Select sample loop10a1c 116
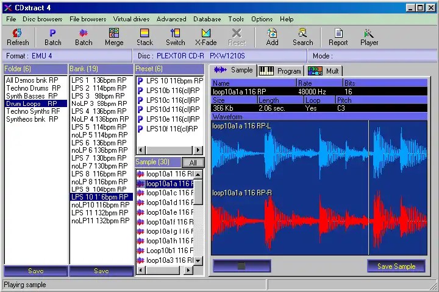Viewport: 439px width, 292px height. click(165, 193)
